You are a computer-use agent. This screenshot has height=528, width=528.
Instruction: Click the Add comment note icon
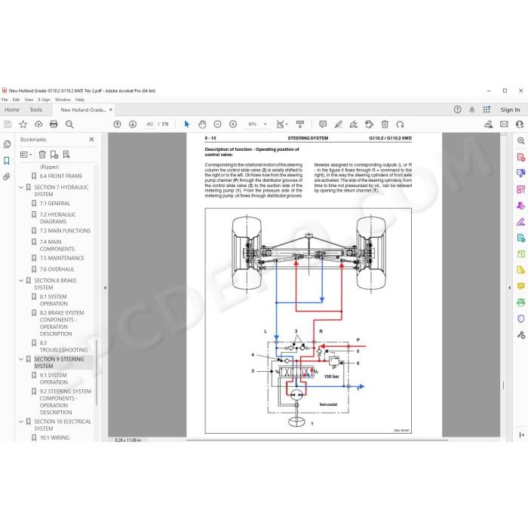pyautogui.click(x=323, y=124)
